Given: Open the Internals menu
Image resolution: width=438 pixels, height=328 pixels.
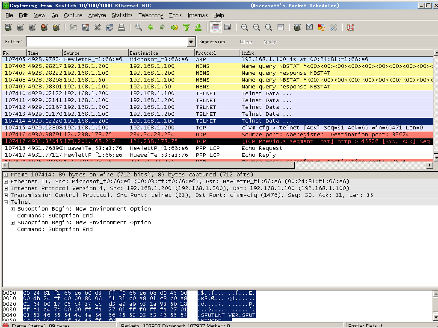Looking at the screenshot, I should [198, 15].
